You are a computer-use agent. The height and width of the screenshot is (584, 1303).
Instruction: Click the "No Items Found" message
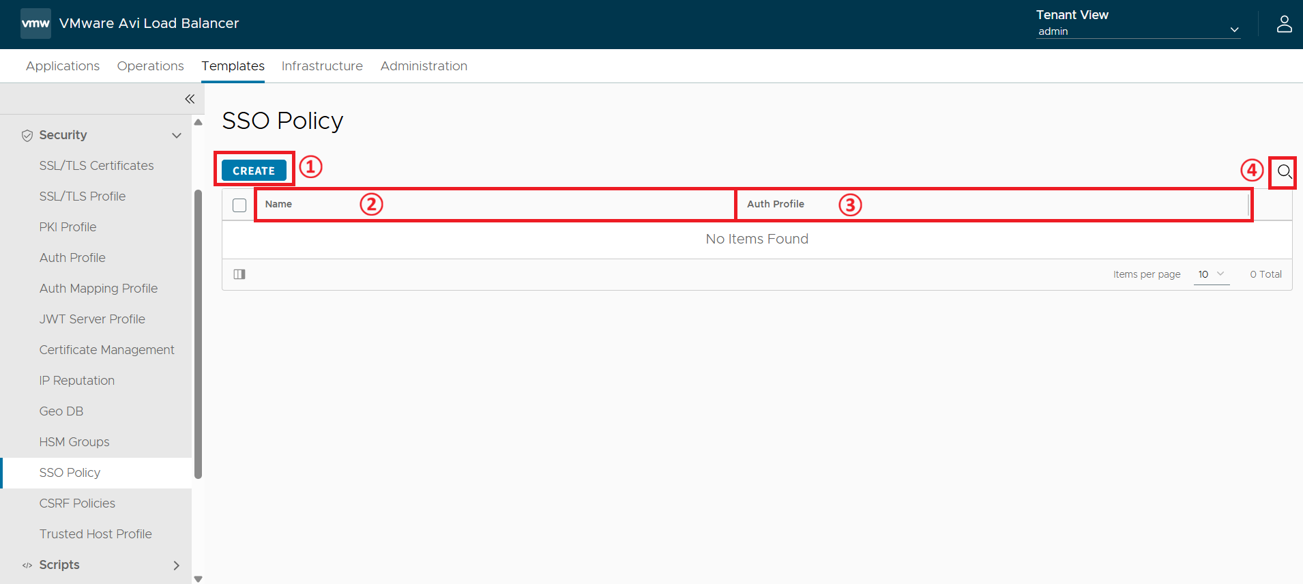click(x=757, y=239)
